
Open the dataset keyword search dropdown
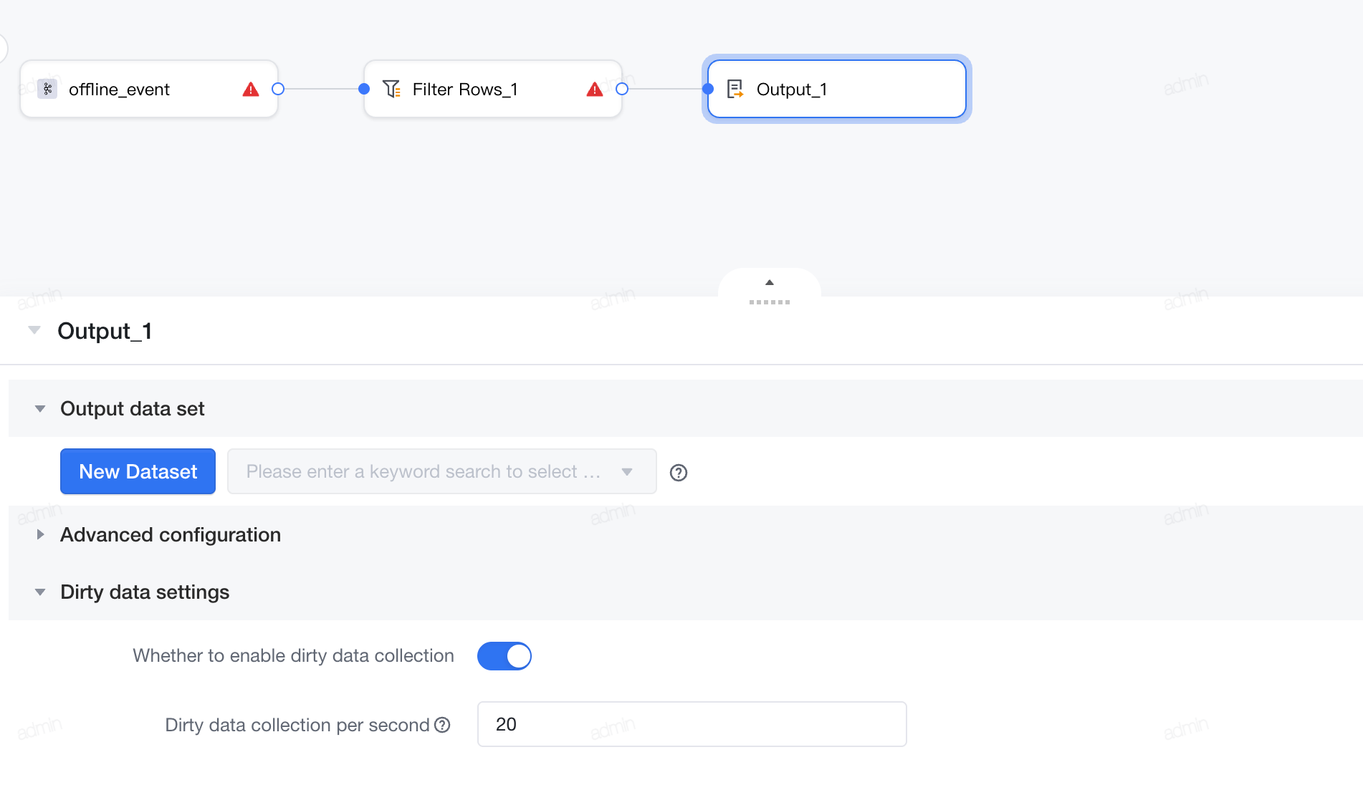tap(441, 471)
